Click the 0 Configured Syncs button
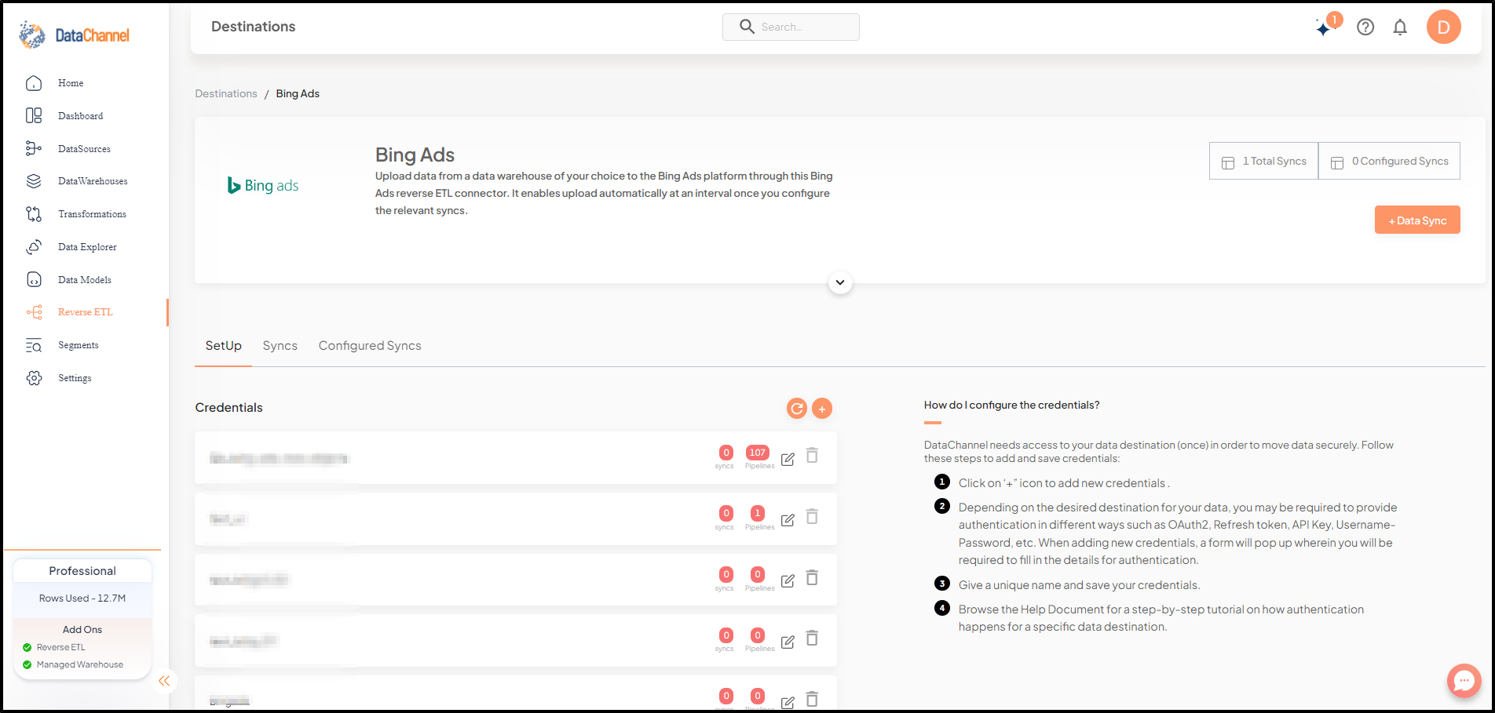1495x713 pixels. [x=1389, y=161]
